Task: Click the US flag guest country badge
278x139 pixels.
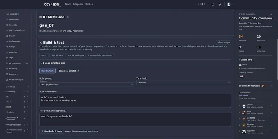Action: coord(242,76)
